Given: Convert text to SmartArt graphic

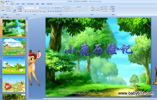Looking at the screenshot, I should [69, 11].
